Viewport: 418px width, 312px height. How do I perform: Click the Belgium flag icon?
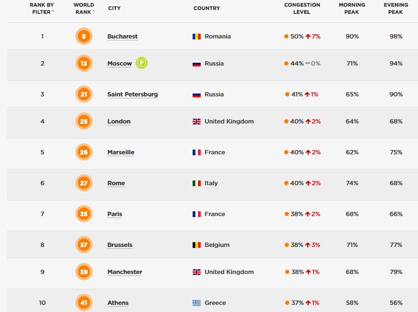pos(196,245)
